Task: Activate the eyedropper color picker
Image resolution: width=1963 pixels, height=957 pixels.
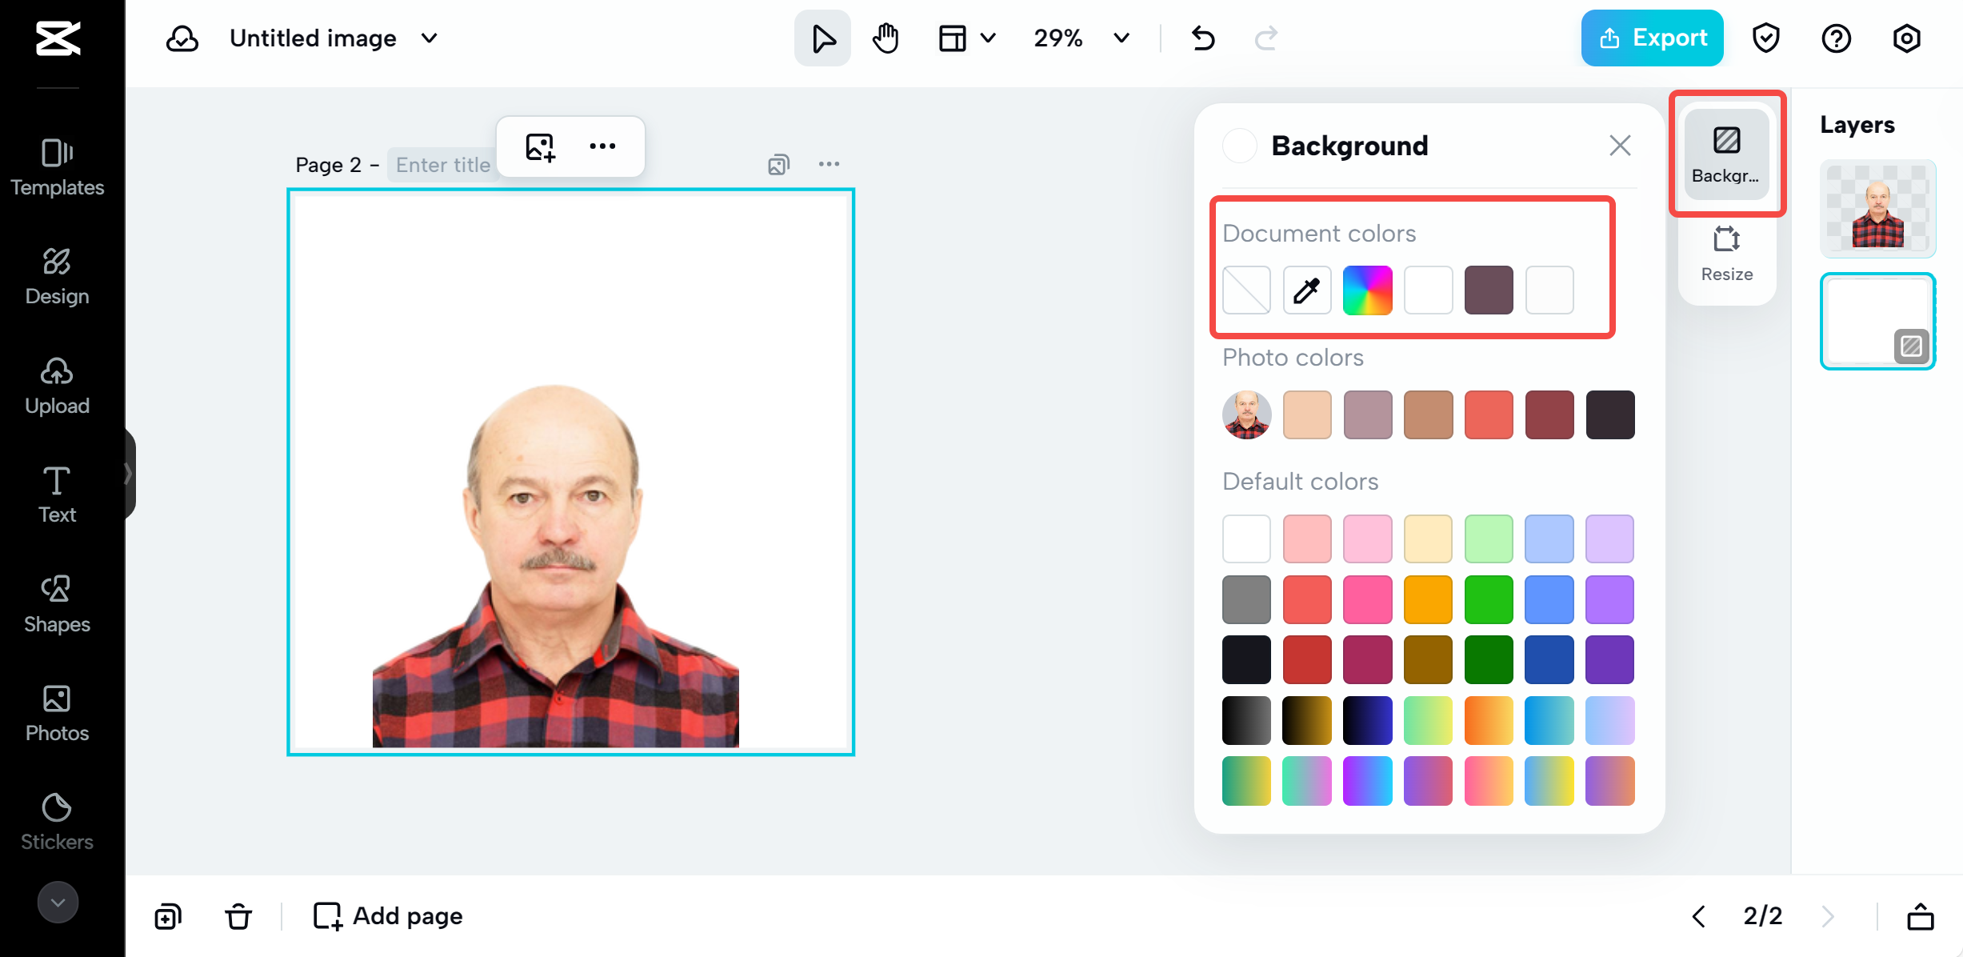Action: click(x=1306, y=290)
